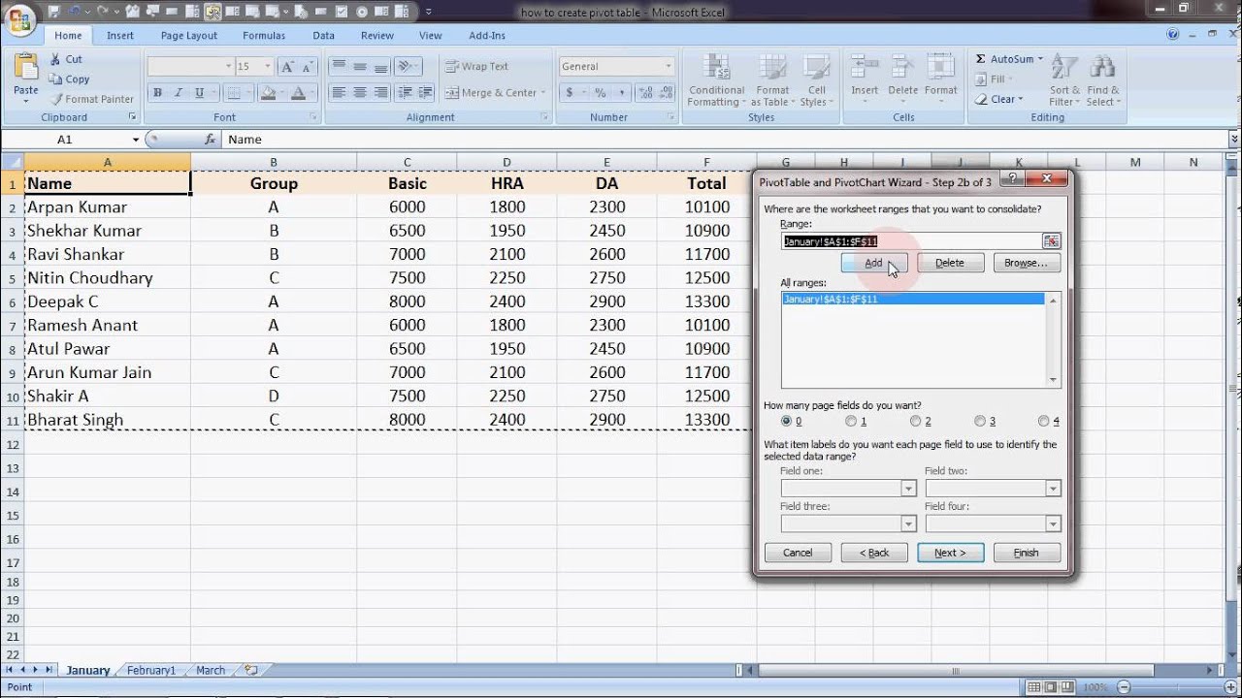Screen dimensions: 1242x698
Task: Click the Add button in wizard
Action: point(873,263)
